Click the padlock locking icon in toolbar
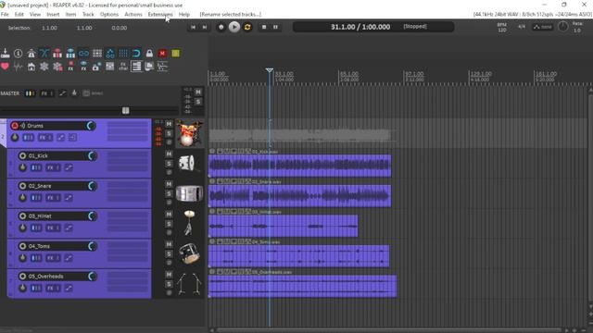Viewport: 593px width, 333px height. [x=149, y=54]
